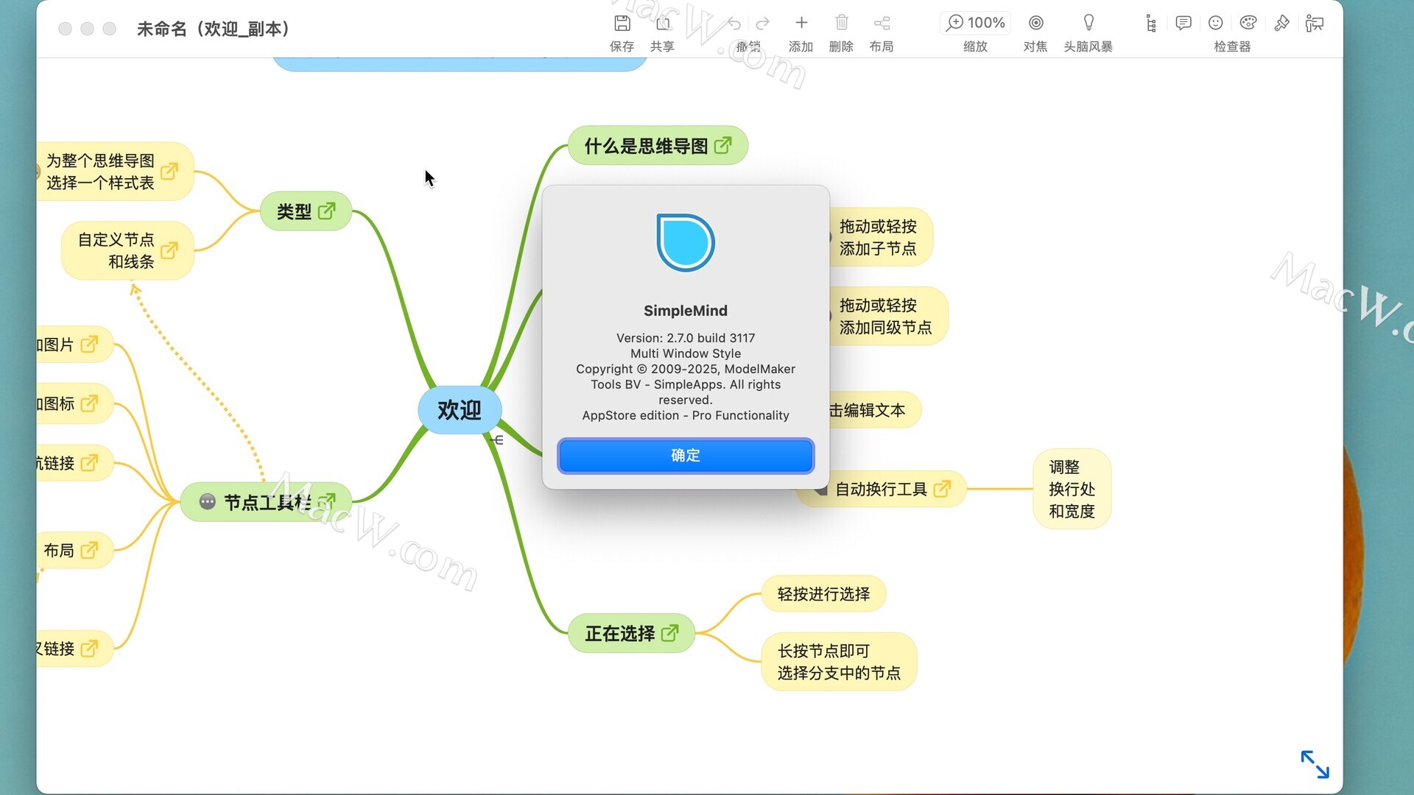Open the notes comment inspector icon
This screenshot has height=795, width=1414.
(1183, 23)
